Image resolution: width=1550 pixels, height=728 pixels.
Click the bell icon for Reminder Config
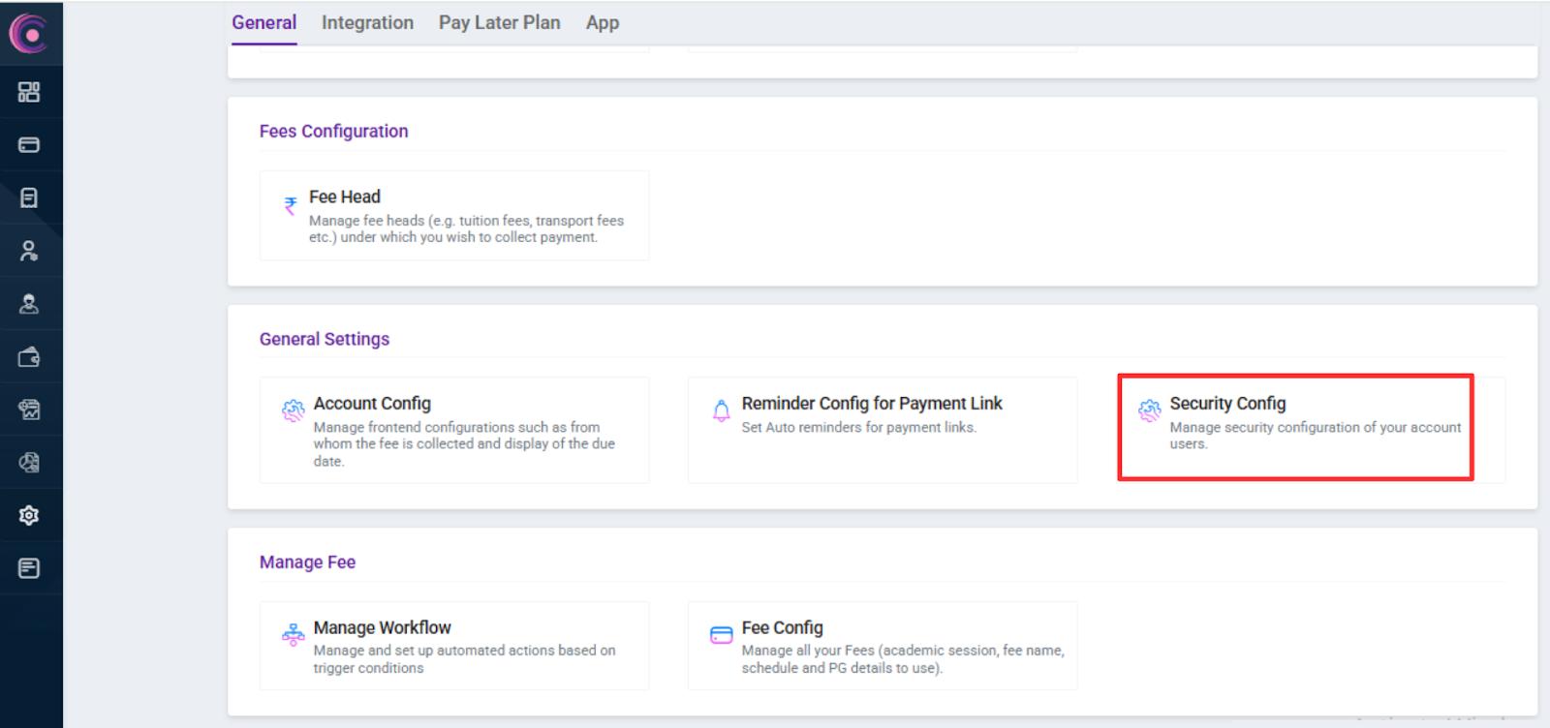click(721, 410)
